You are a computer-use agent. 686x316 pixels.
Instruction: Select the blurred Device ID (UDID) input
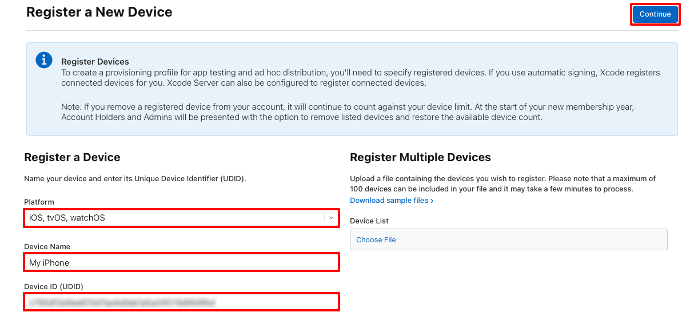[181, 302]
